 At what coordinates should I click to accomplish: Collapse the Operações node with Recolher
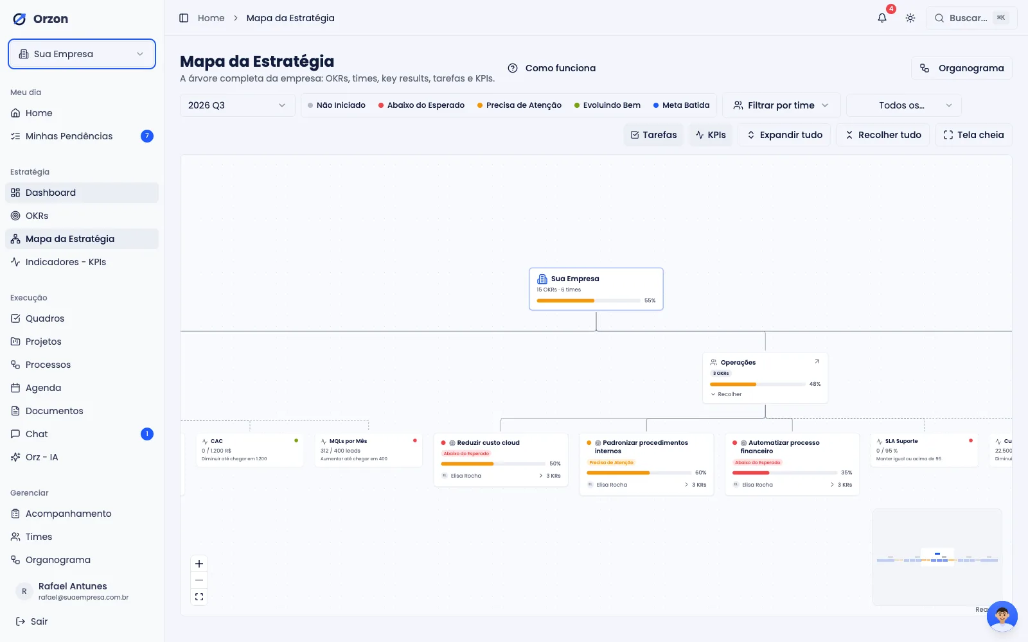(726, 394)
